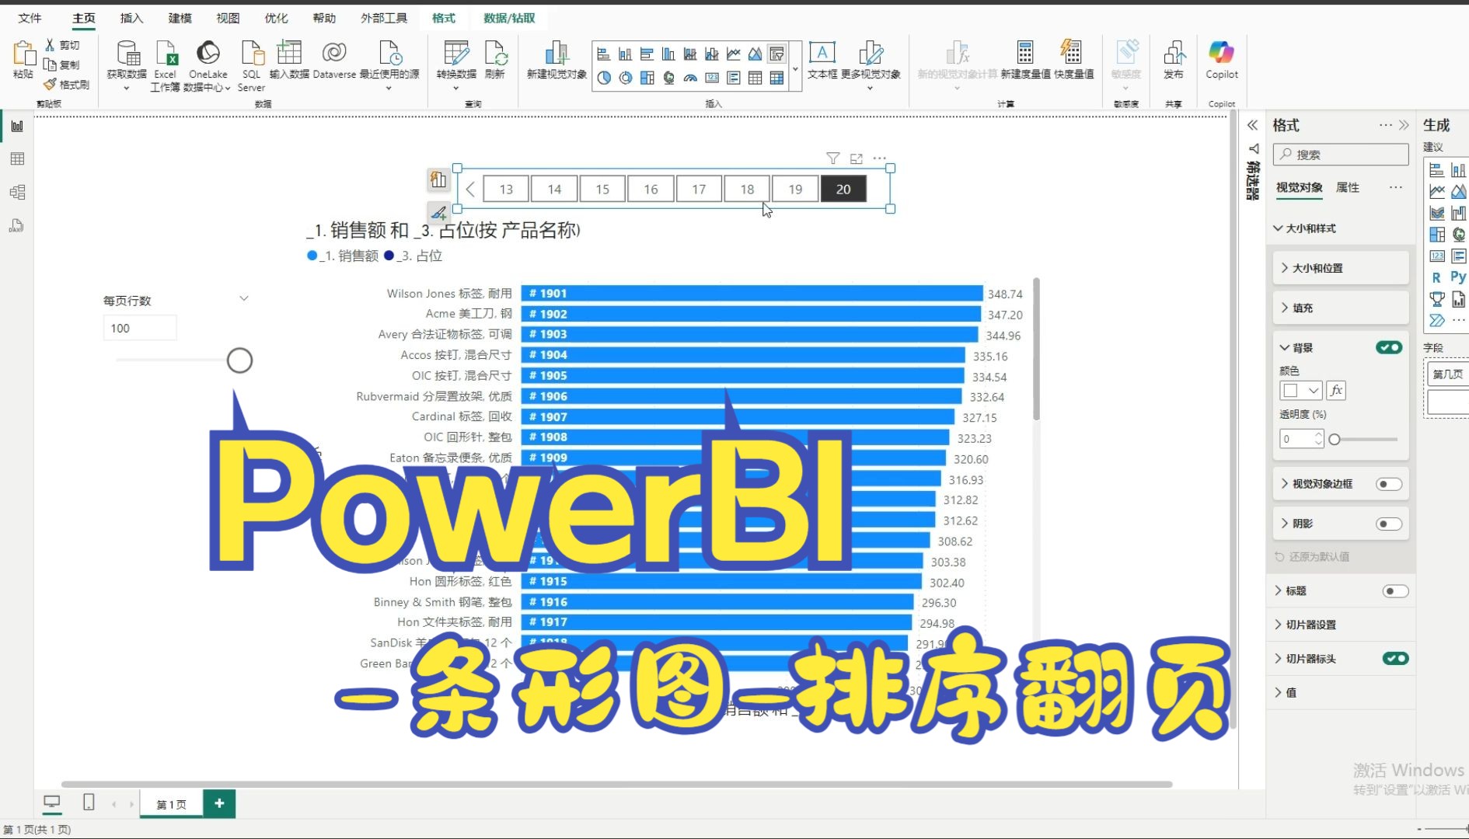This screenshot has height=839, width=1469.
Task: Enable the 视觉对象边框 toggle
Action: (x=1389, y=483)
